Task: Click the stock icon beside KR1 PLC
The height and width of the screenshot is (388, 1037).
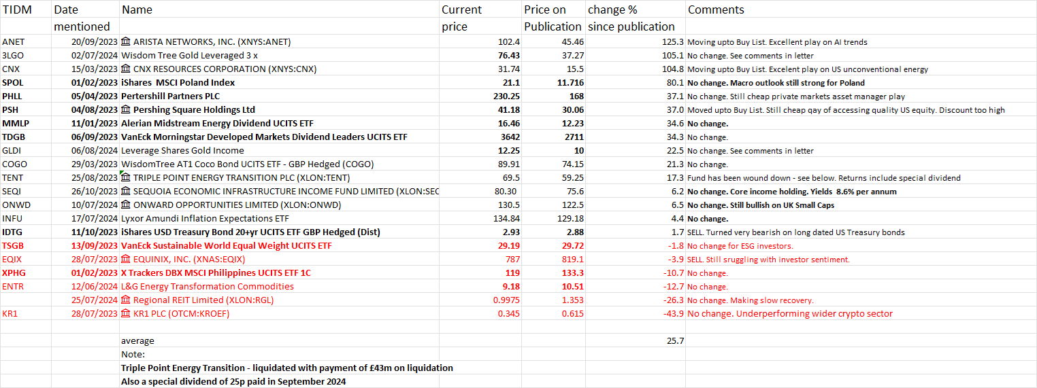Action: (x=126, y=314)
